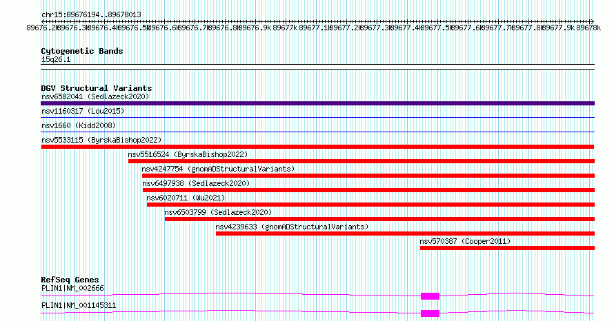Click the magenta exon block of PLIN1|NM_001145311
This screenshot has width=614, height=321.
pyautogui.click(x=430, y=313)
